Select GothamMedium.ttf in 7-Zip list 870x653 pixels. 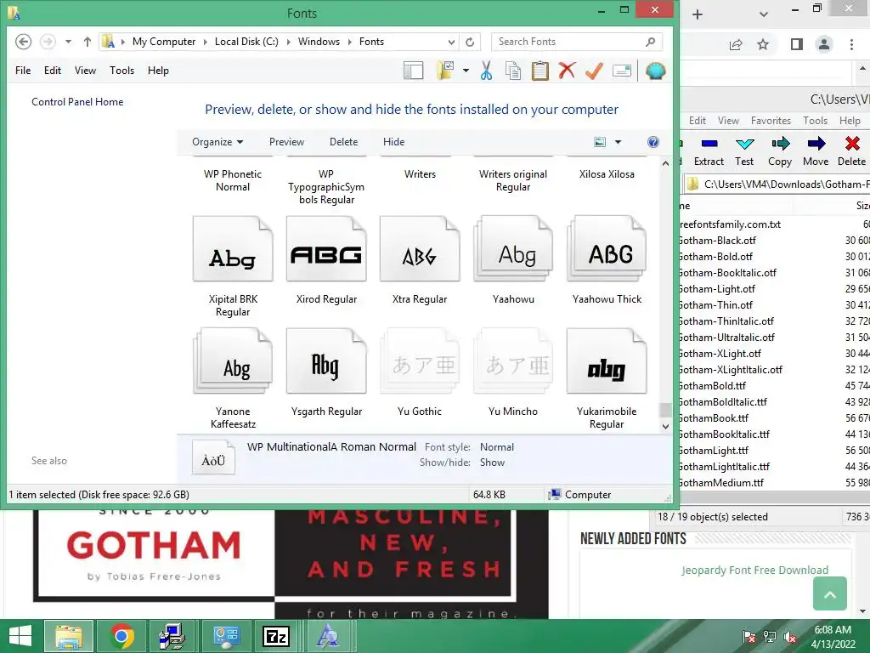pos(720,483)
